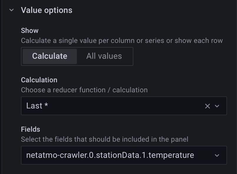Click the word 'options' in section header
Viewport: 237px width, 174px height.
pos(58,10)
